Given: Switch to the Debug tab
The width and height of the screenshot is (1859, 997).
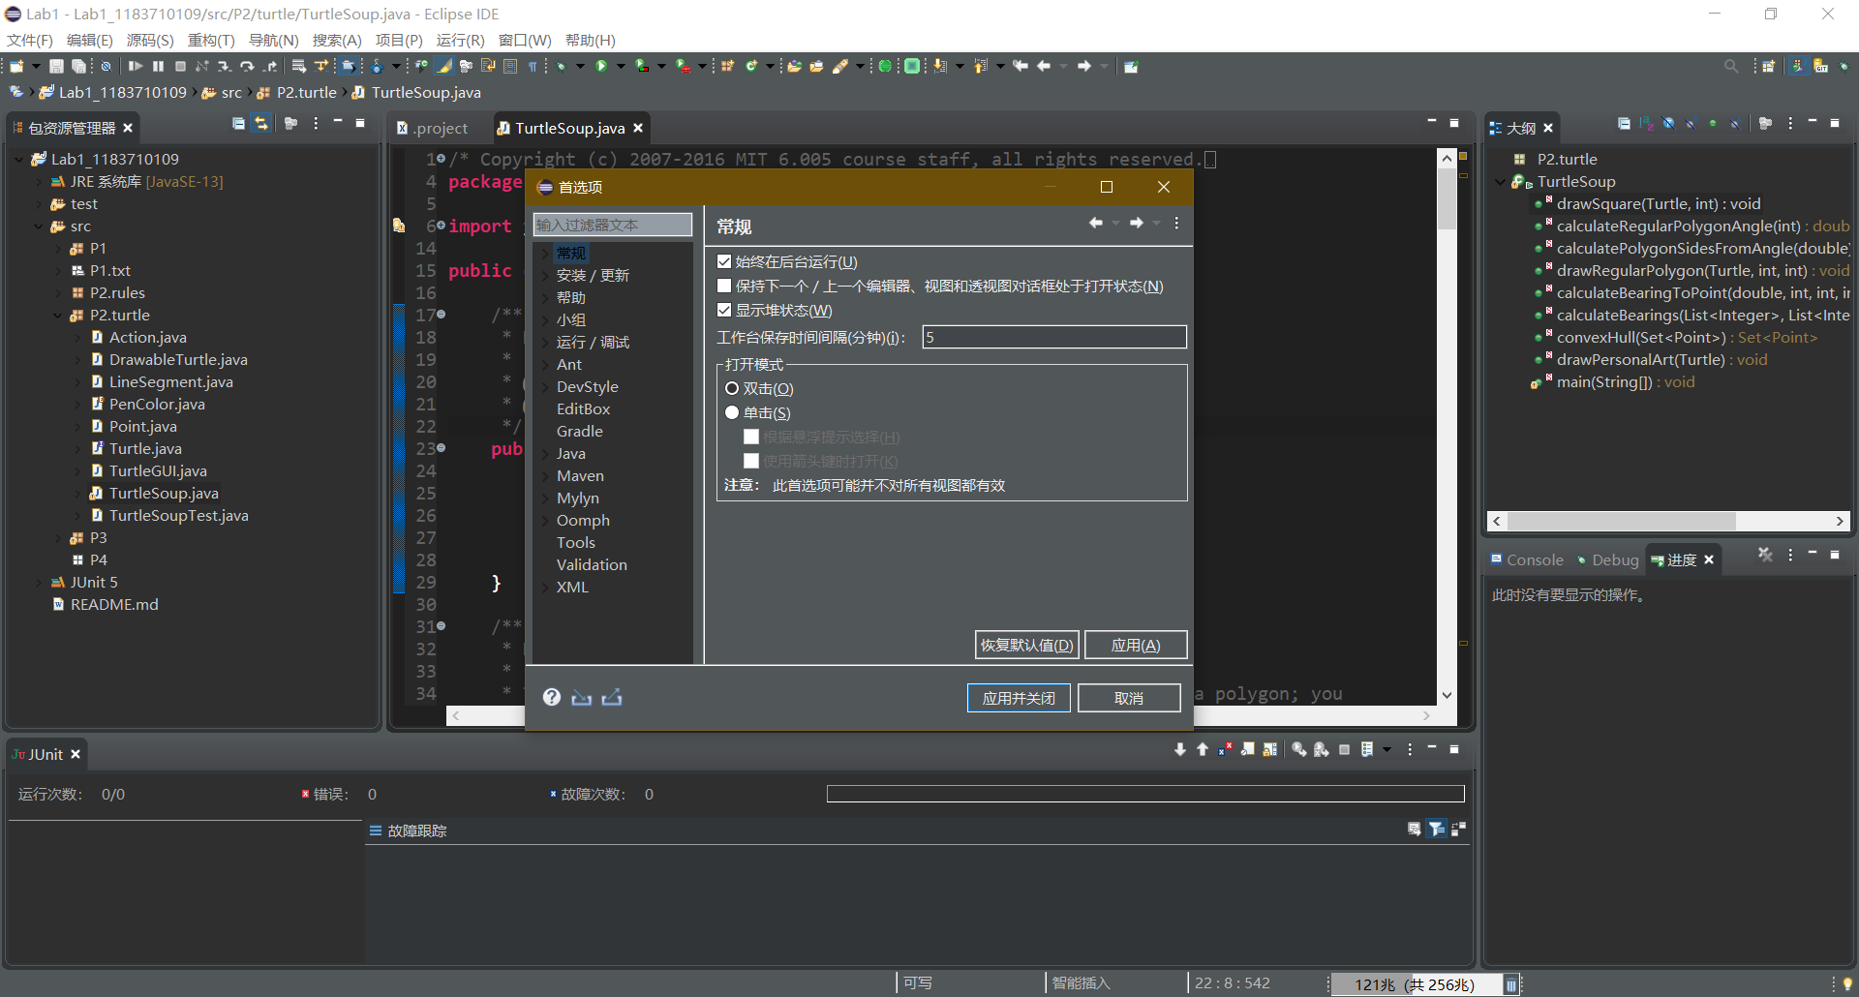Looking at the screenshot, I should pyautogui.click(x=1607, y=559).
